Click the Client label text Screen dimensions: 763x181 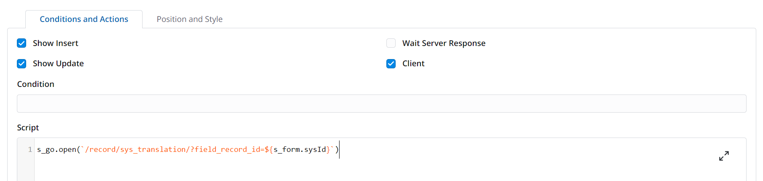pyautogui.click(x=413, y=63)
